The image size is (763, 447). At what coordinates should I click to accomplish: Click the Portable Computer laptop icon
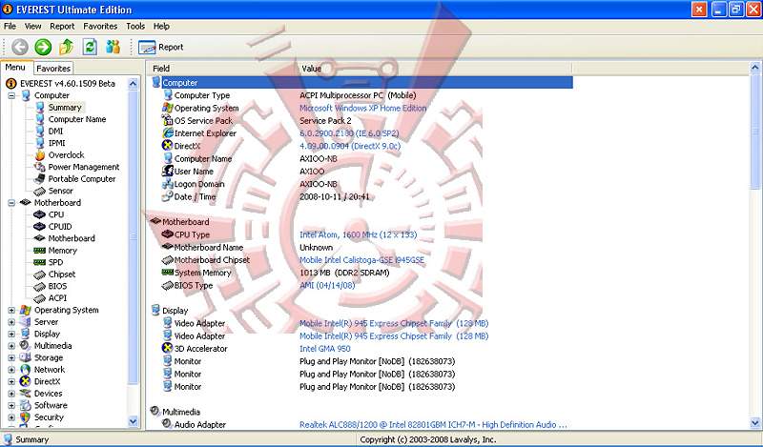point(39,179)
